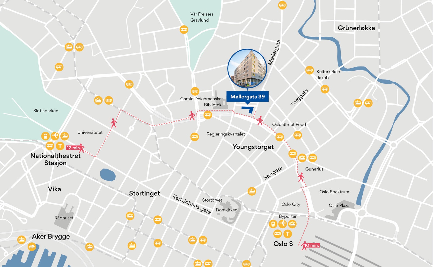Click the Grünerløkka district label
Image resolution: width=433 pixels, height=267 pixels.
(356, 28)
